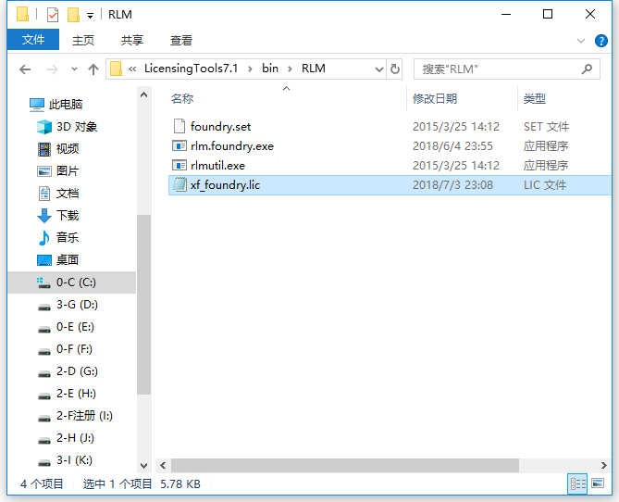The width and height of the screenshot is (619, 502).
Task: Click the address bar folder icon
Action: pos(116,69)
